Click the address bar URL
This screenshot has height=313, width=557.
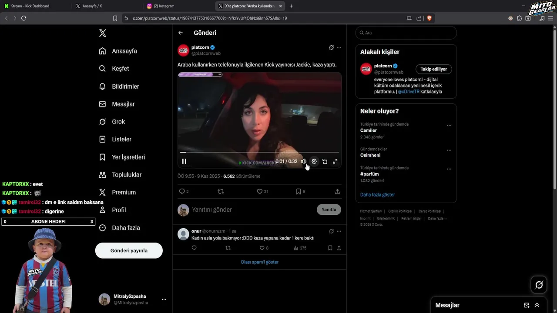(x=210, y=18)
